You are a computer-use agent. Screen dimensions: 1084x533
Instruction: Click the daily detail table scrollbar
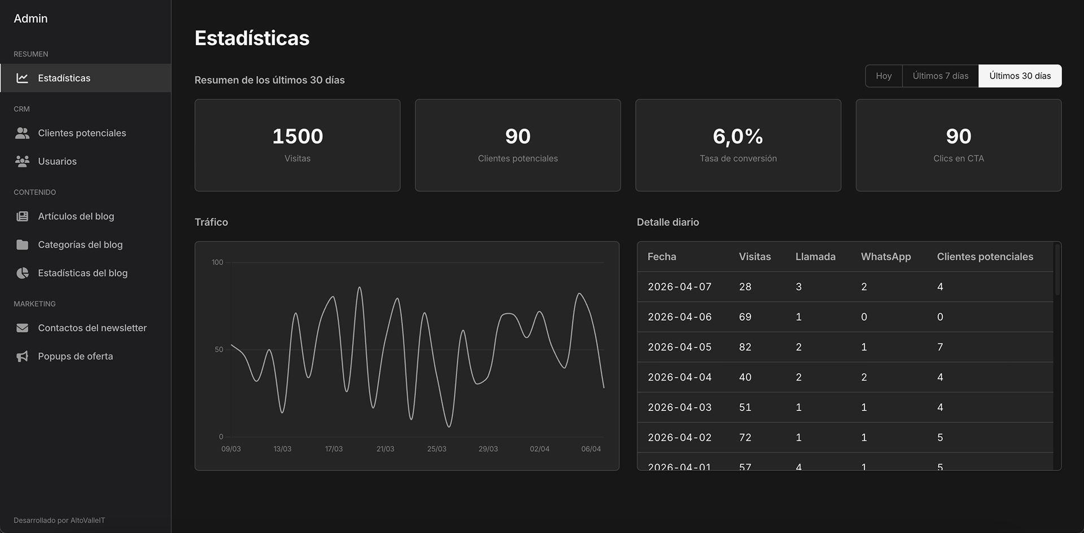coord(1057,271)
